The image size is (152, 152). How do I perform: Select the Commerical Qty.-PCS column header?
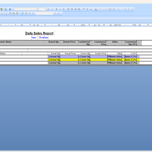131,43
